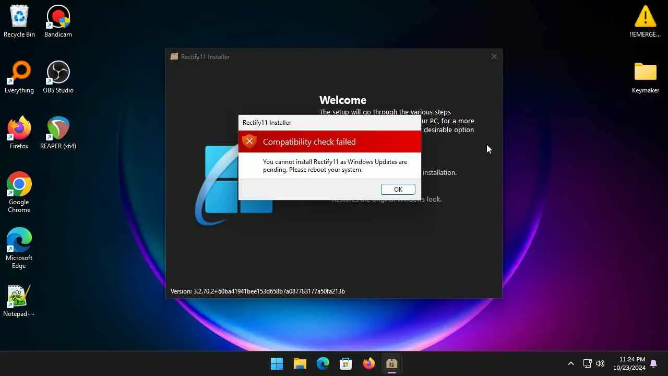Click the Windows Updates pending message text

(x=335, y=166)
